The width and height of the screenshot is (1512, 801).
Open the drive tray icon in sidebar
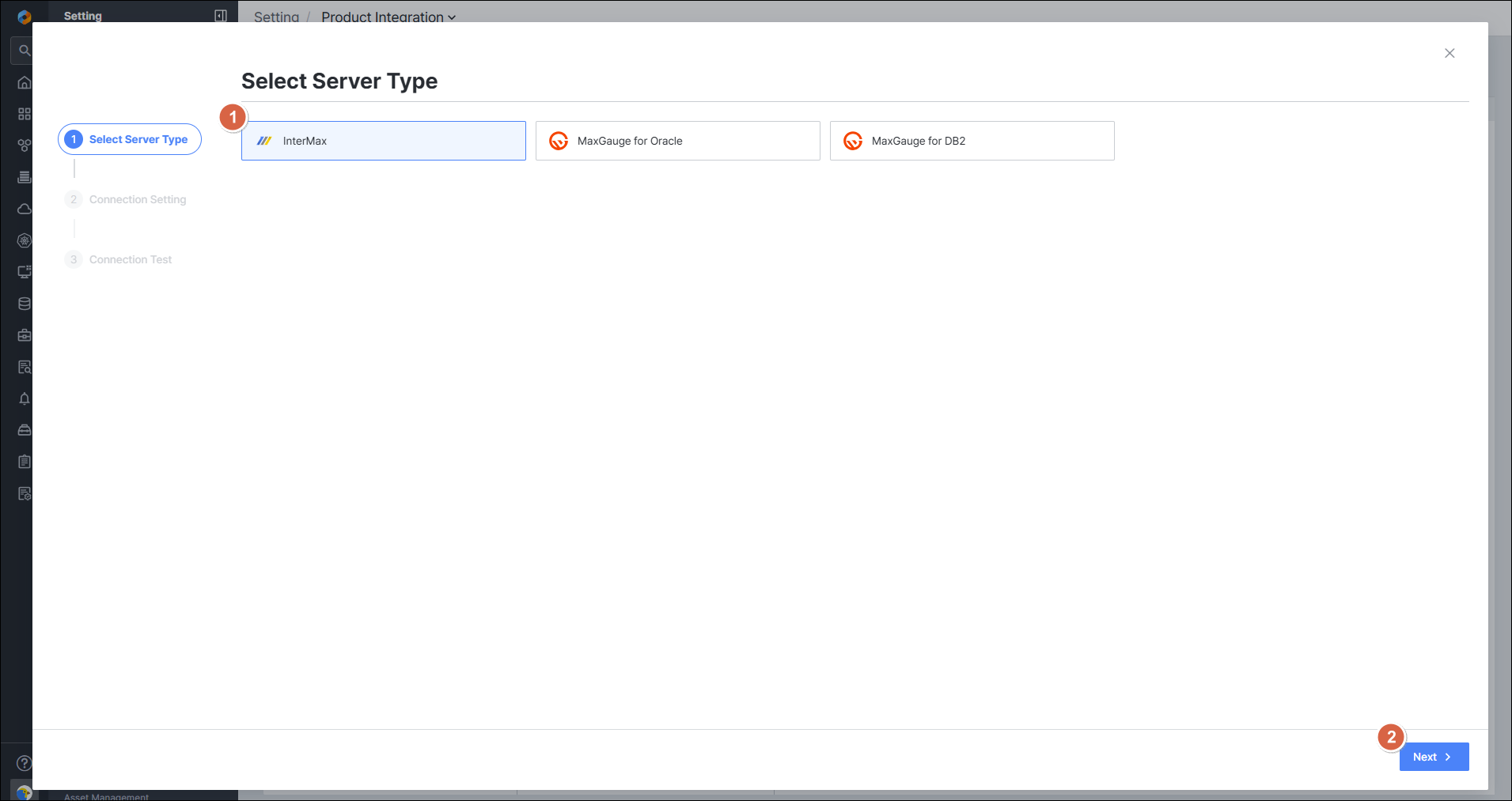[25, 430]
